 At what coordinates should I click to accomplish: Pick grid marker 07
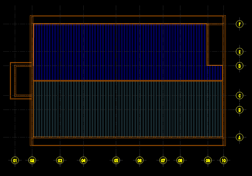click(163, 161)
